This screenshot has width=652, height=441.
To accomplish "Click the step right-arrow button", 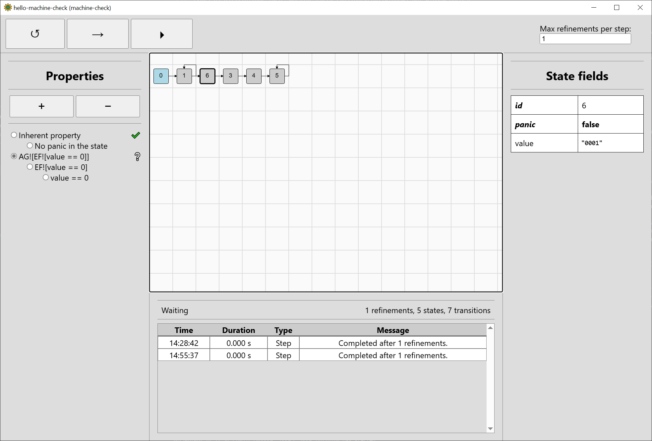I will pos(97,34).
